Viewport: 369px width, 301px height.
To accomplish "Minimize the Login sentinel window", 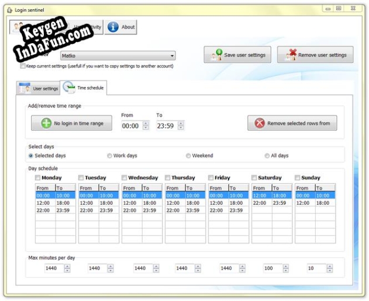I will click(328, 9).
